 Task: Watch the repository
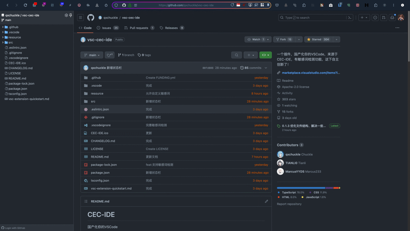coord(257,39)
